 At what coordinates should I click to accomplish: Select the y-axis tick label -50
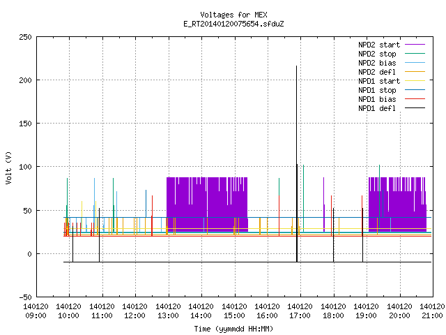25,297
